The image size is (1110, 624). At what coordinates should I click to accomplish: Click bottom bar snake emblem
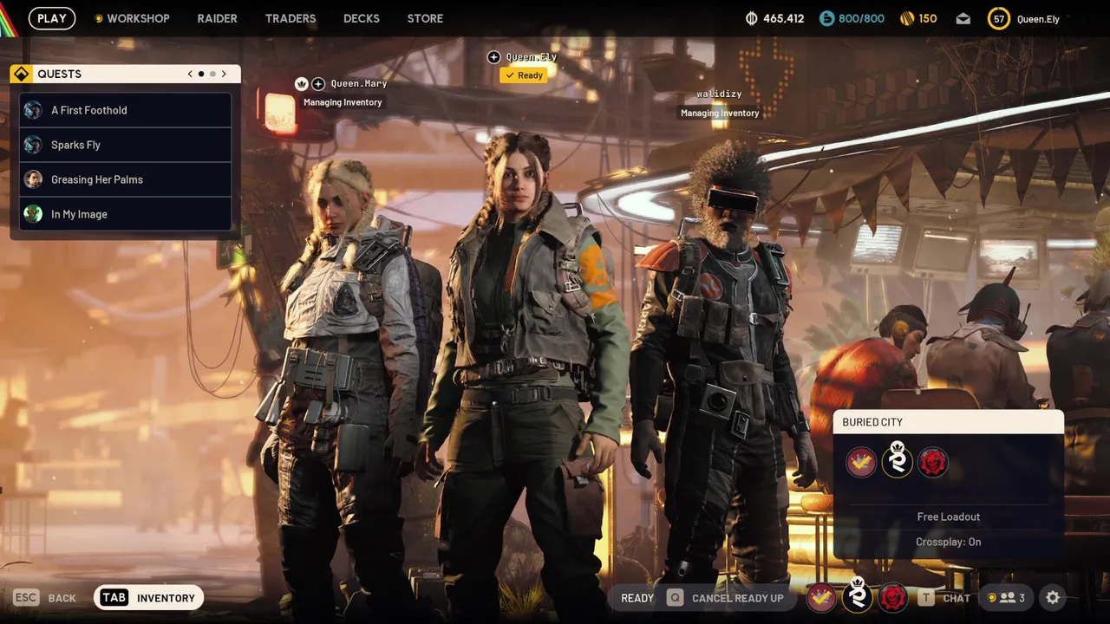[x=858, y=595]
